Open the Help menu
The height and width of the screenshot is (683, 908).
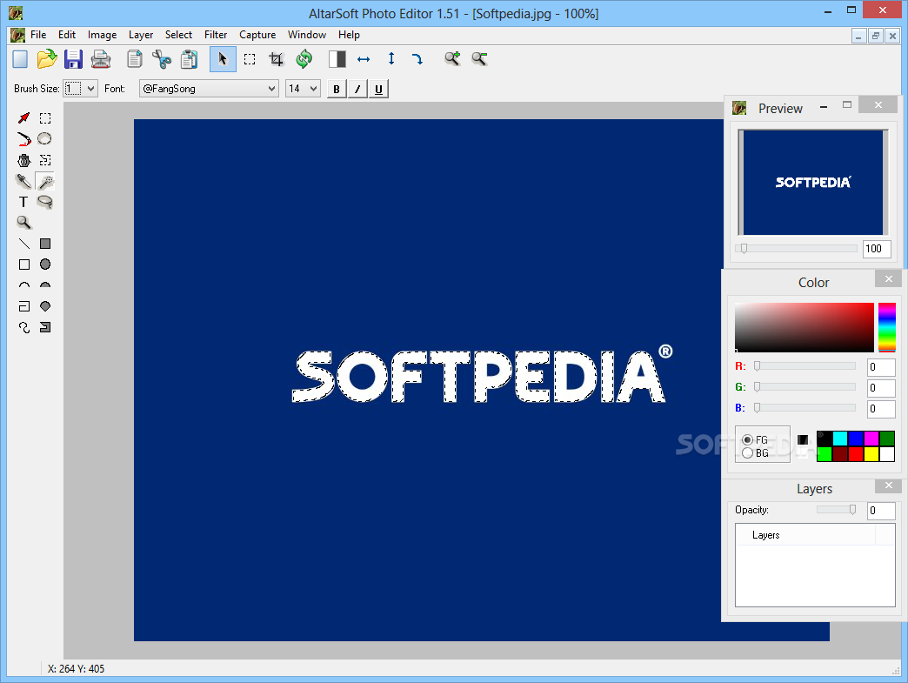(x=349, y=35)
